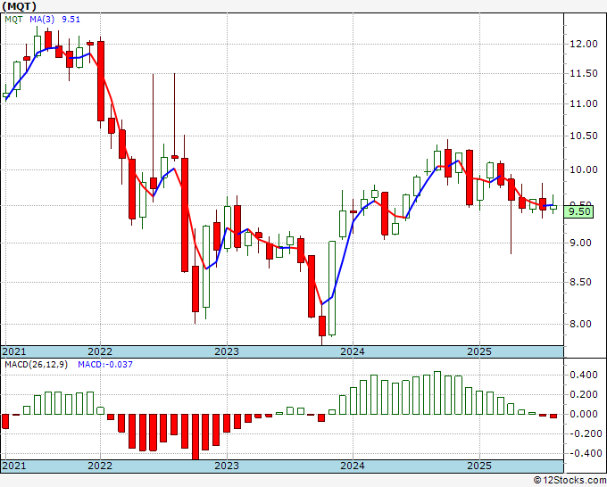Click the 2022 label on price timeline

(x=100, y=351)
